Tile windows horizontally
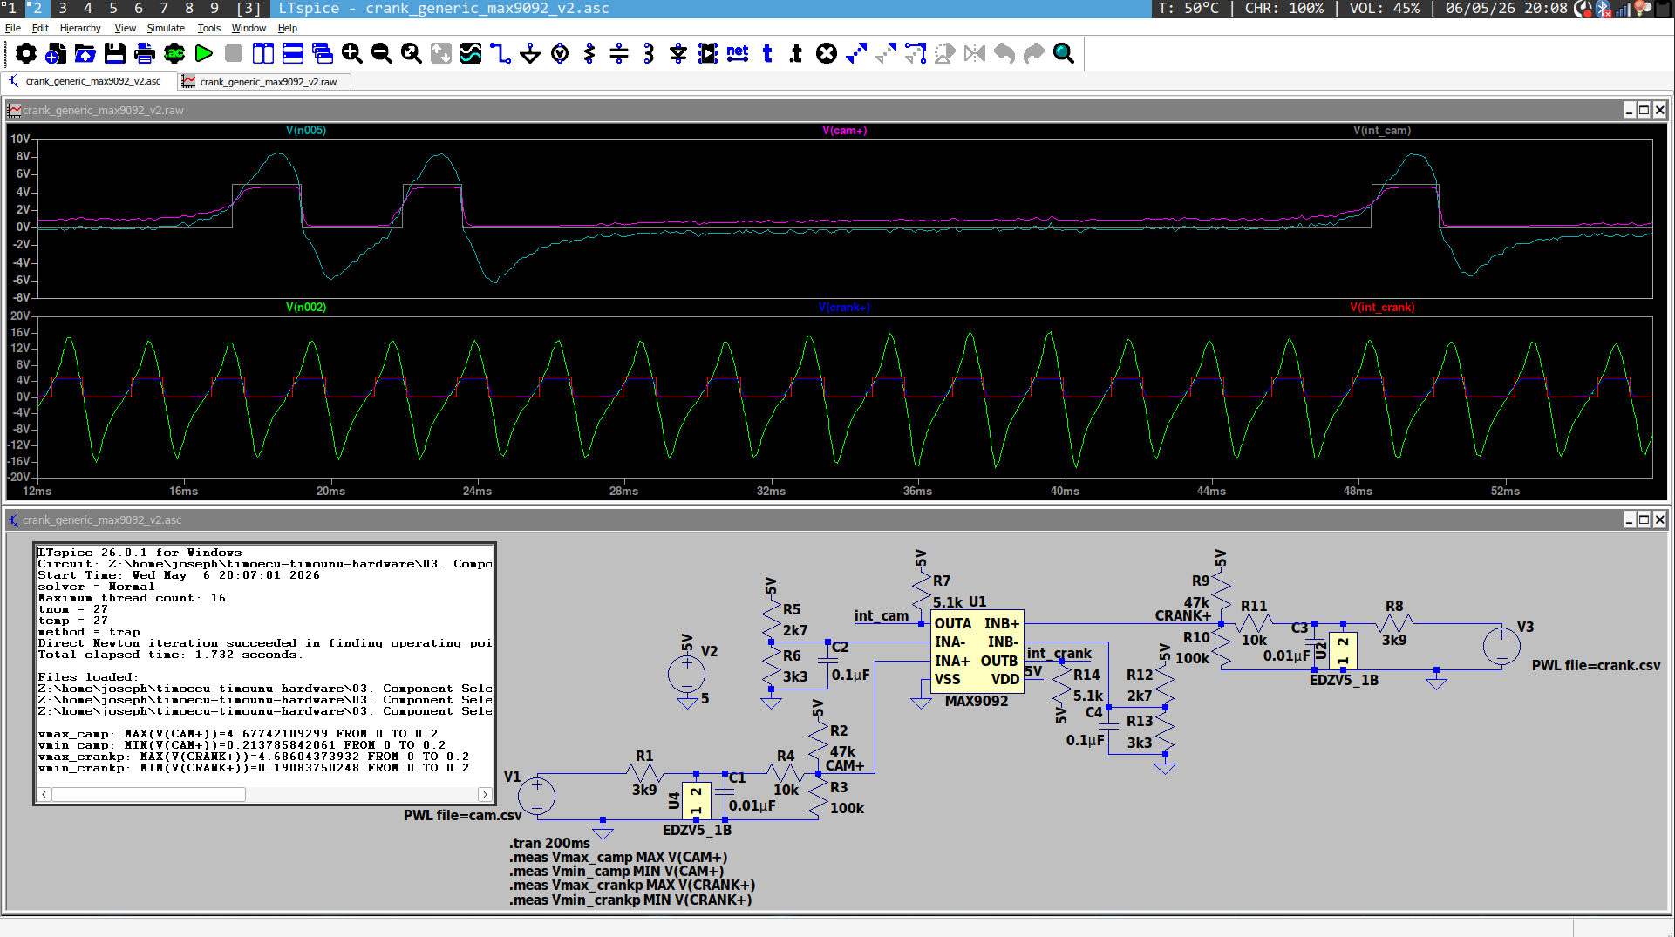The image size is (1675, 937). [293, 54]
